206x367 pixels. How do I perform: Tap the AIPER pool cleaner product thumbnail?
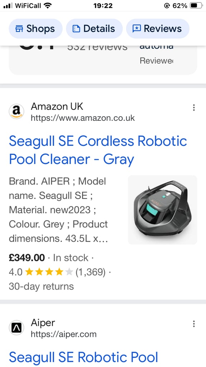coord(162,210)
